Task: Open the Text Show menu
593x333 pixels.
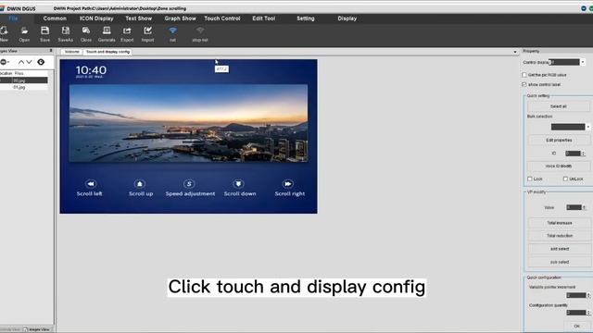Action: [139, 18]
